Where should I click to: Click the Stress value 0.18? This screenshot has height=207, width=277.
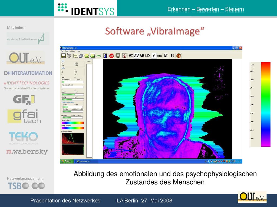pyautogui.click(x=76, y=105)
